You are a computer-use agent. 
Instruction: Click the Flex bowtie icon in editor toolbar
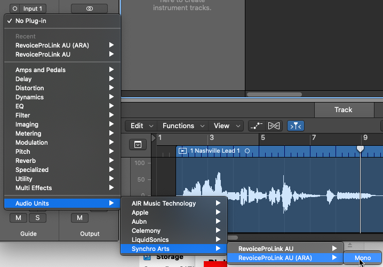(274, 126)
